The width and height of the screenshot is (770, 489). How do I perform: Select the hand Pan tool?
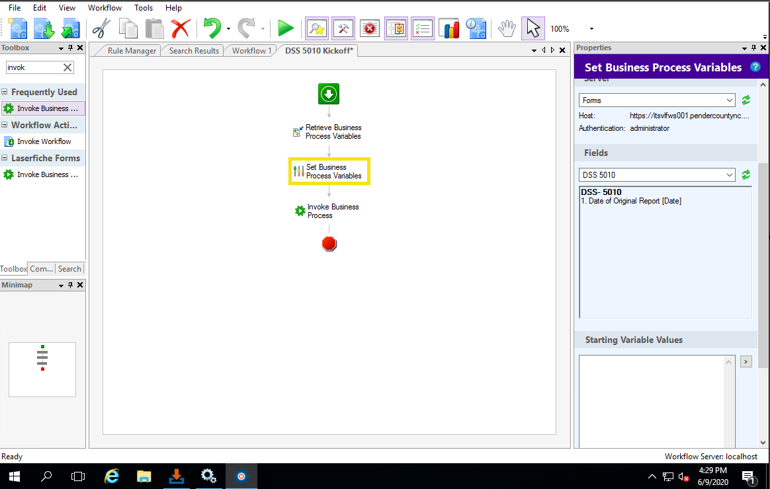[507, 28]
